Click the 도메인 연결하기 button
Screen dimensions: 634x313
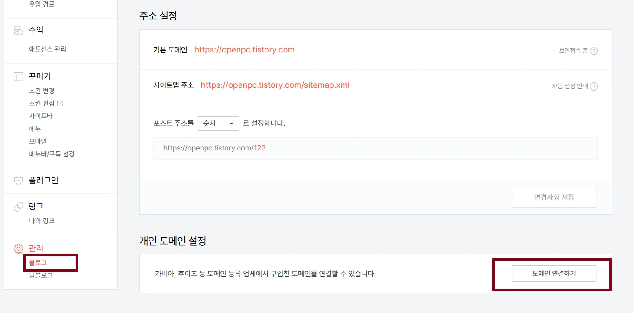(x=554, y=274)
